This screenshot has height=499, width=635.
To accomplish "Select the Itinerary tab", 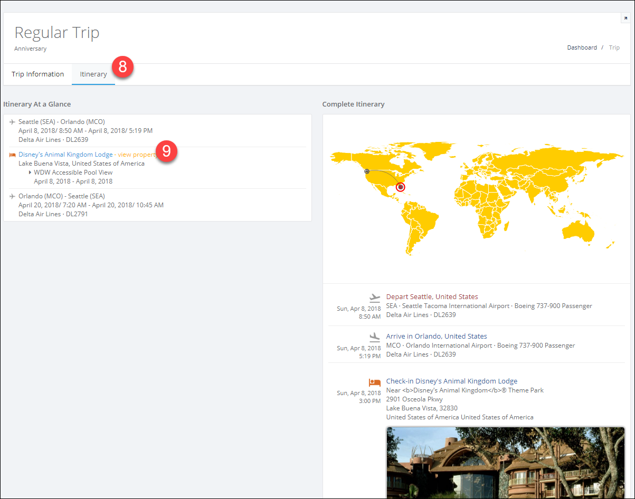I will click(93, 74).
